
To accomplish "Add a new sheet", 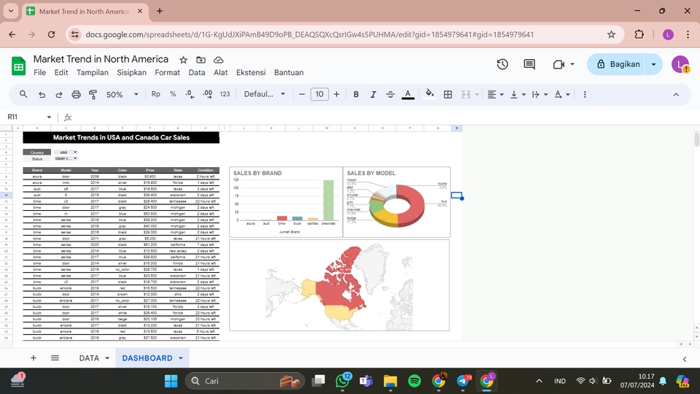I will point(33,358).
